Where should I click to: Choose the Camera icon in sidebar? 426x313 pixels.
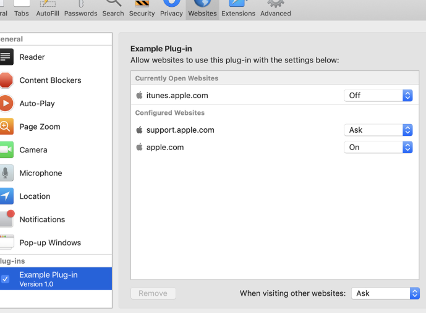point(6,150)
